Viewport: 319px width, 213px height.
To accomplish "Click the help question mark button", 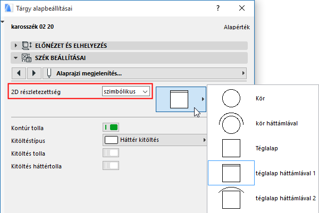I will (217, 8).
